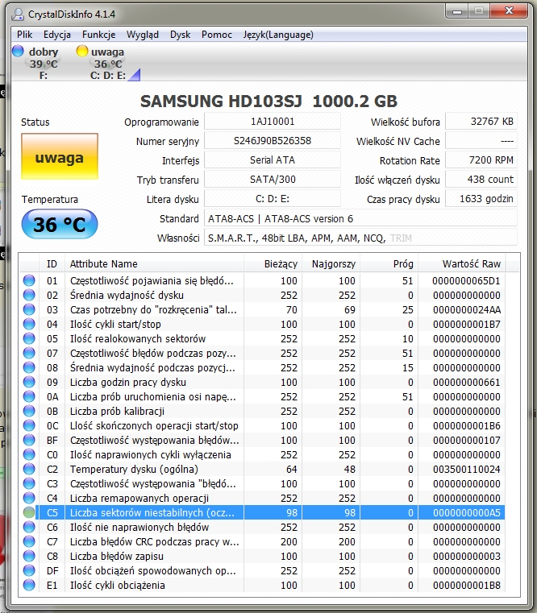This screenshot has height=613, width=537.
Task: Click blue status dot for attribute C6
Action: (29, 527)
